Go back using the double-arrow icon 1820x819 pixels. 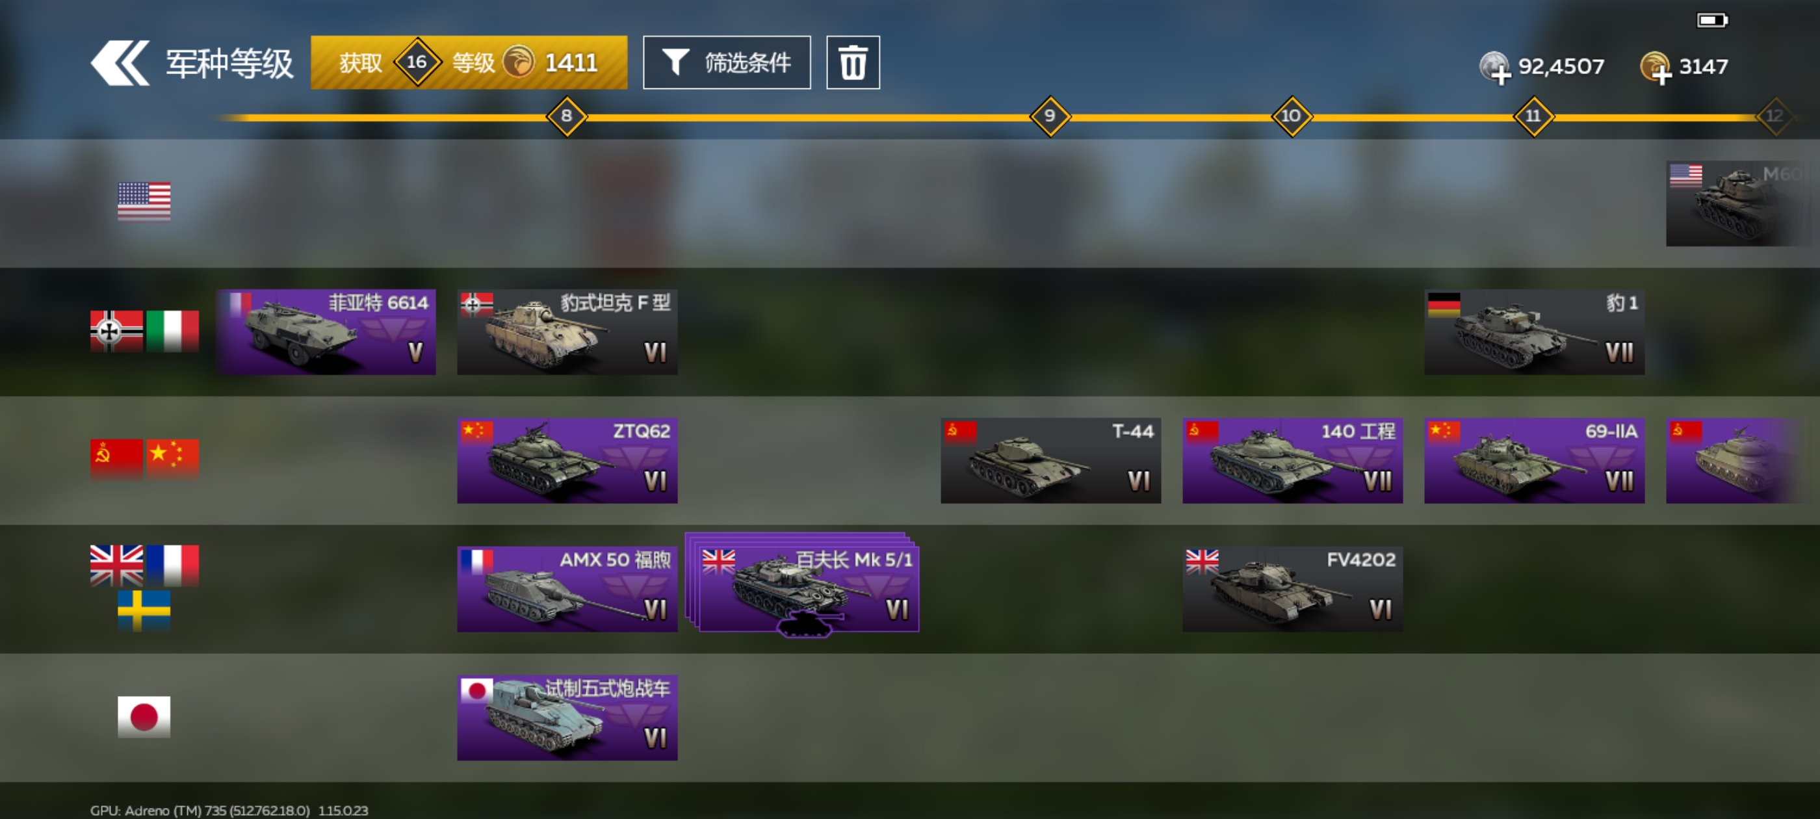[120, 63]
